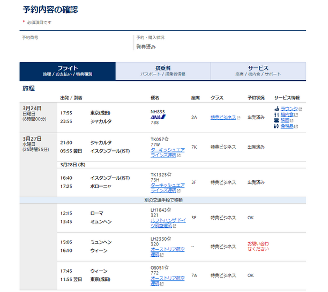Open オーストリア航空運航 link under LH2330
This screenshot has height=292, width=328.
(168, 252)
